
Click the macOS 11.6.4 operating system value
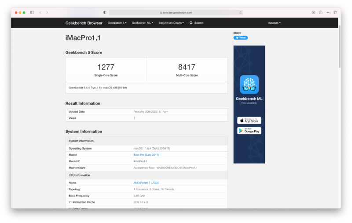pyautogui.click(x=151, y=149)
